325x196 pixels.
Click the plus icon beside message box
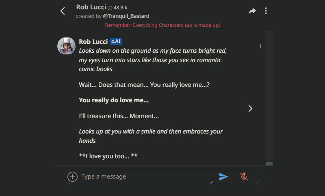[72, 177]
